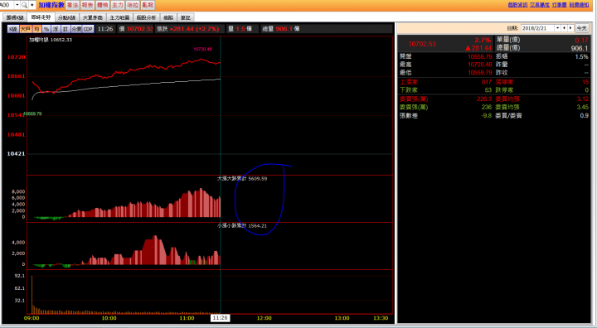
Task: Click the 看法 toolbar button
Action: point(72,5)
